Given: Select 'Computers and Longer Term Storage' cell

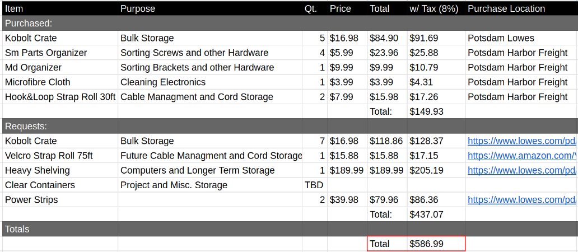Looking at the screenshot, I should 210,170.
